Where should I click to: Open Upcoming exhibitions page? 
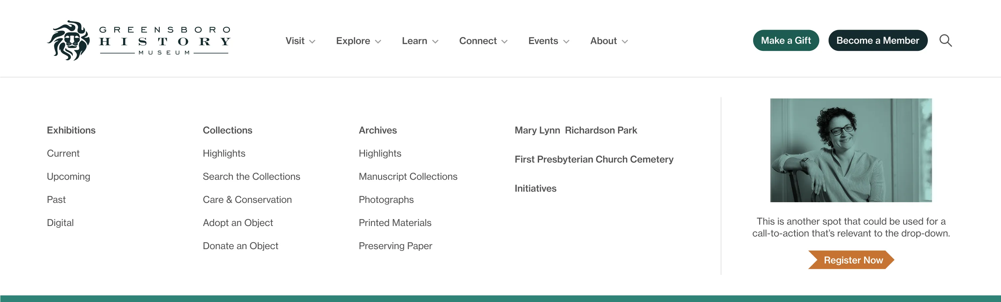pyautogui.click(x=68, y=176)
